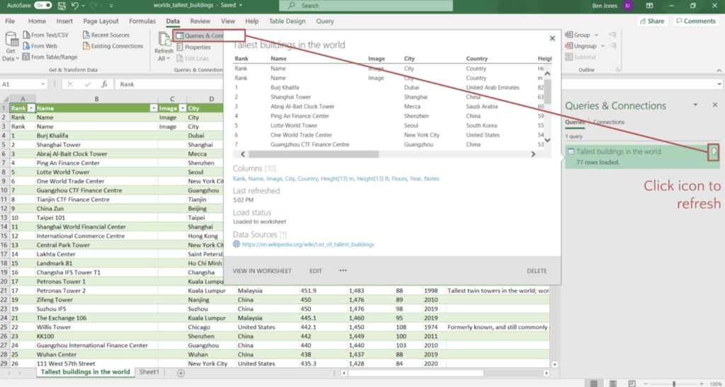This screenshot has width=725, height=387.
Task: Switch to Normal view in status bar
Action: 594,383
